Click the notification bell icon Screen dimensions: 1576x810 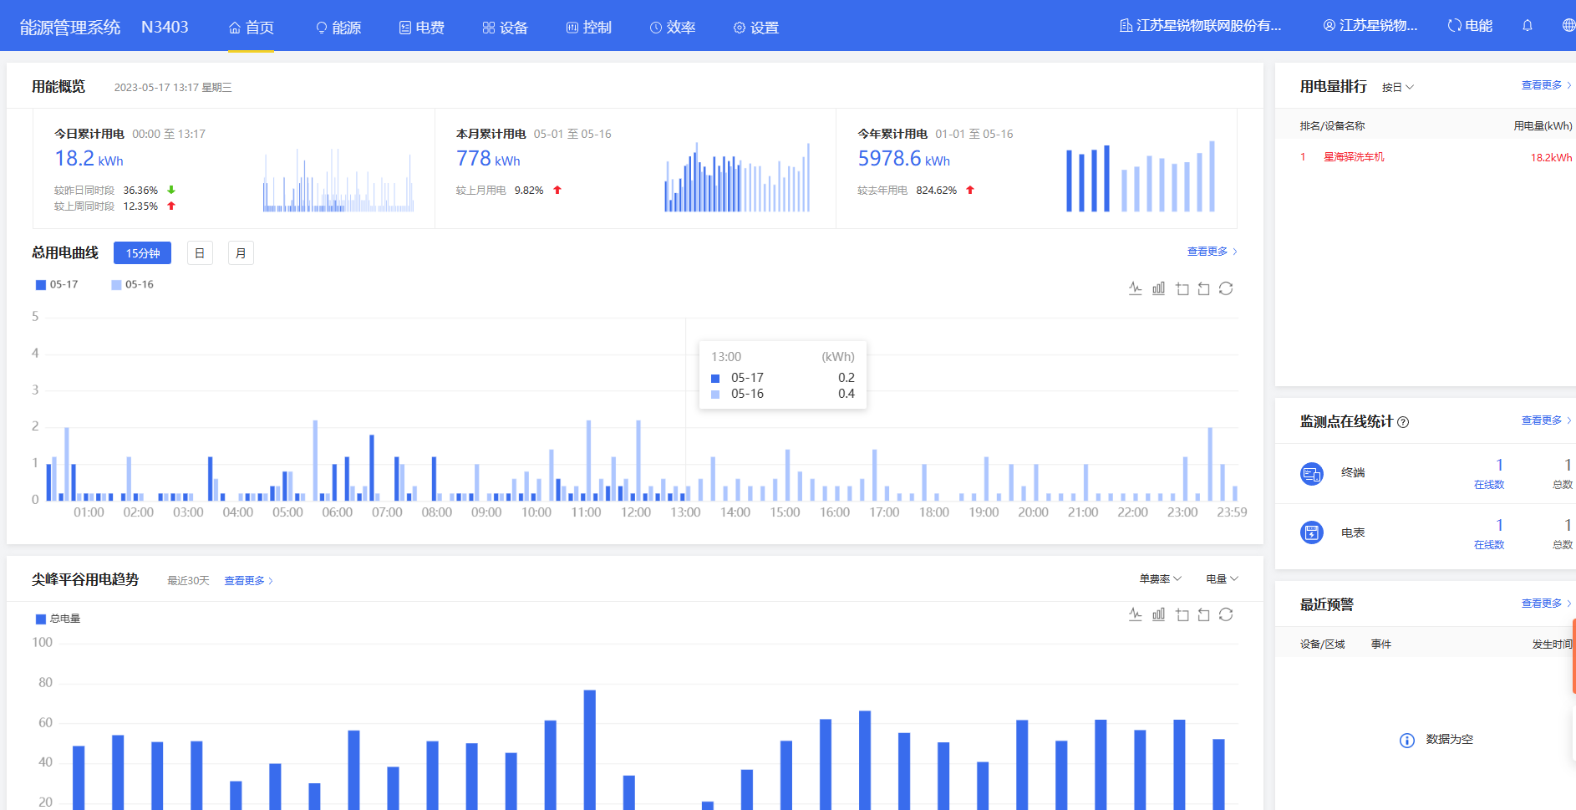[1528, 26]
